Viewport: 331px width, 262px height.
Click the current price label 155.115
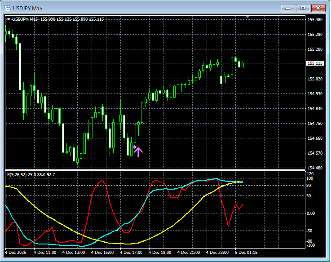(314, 63)
